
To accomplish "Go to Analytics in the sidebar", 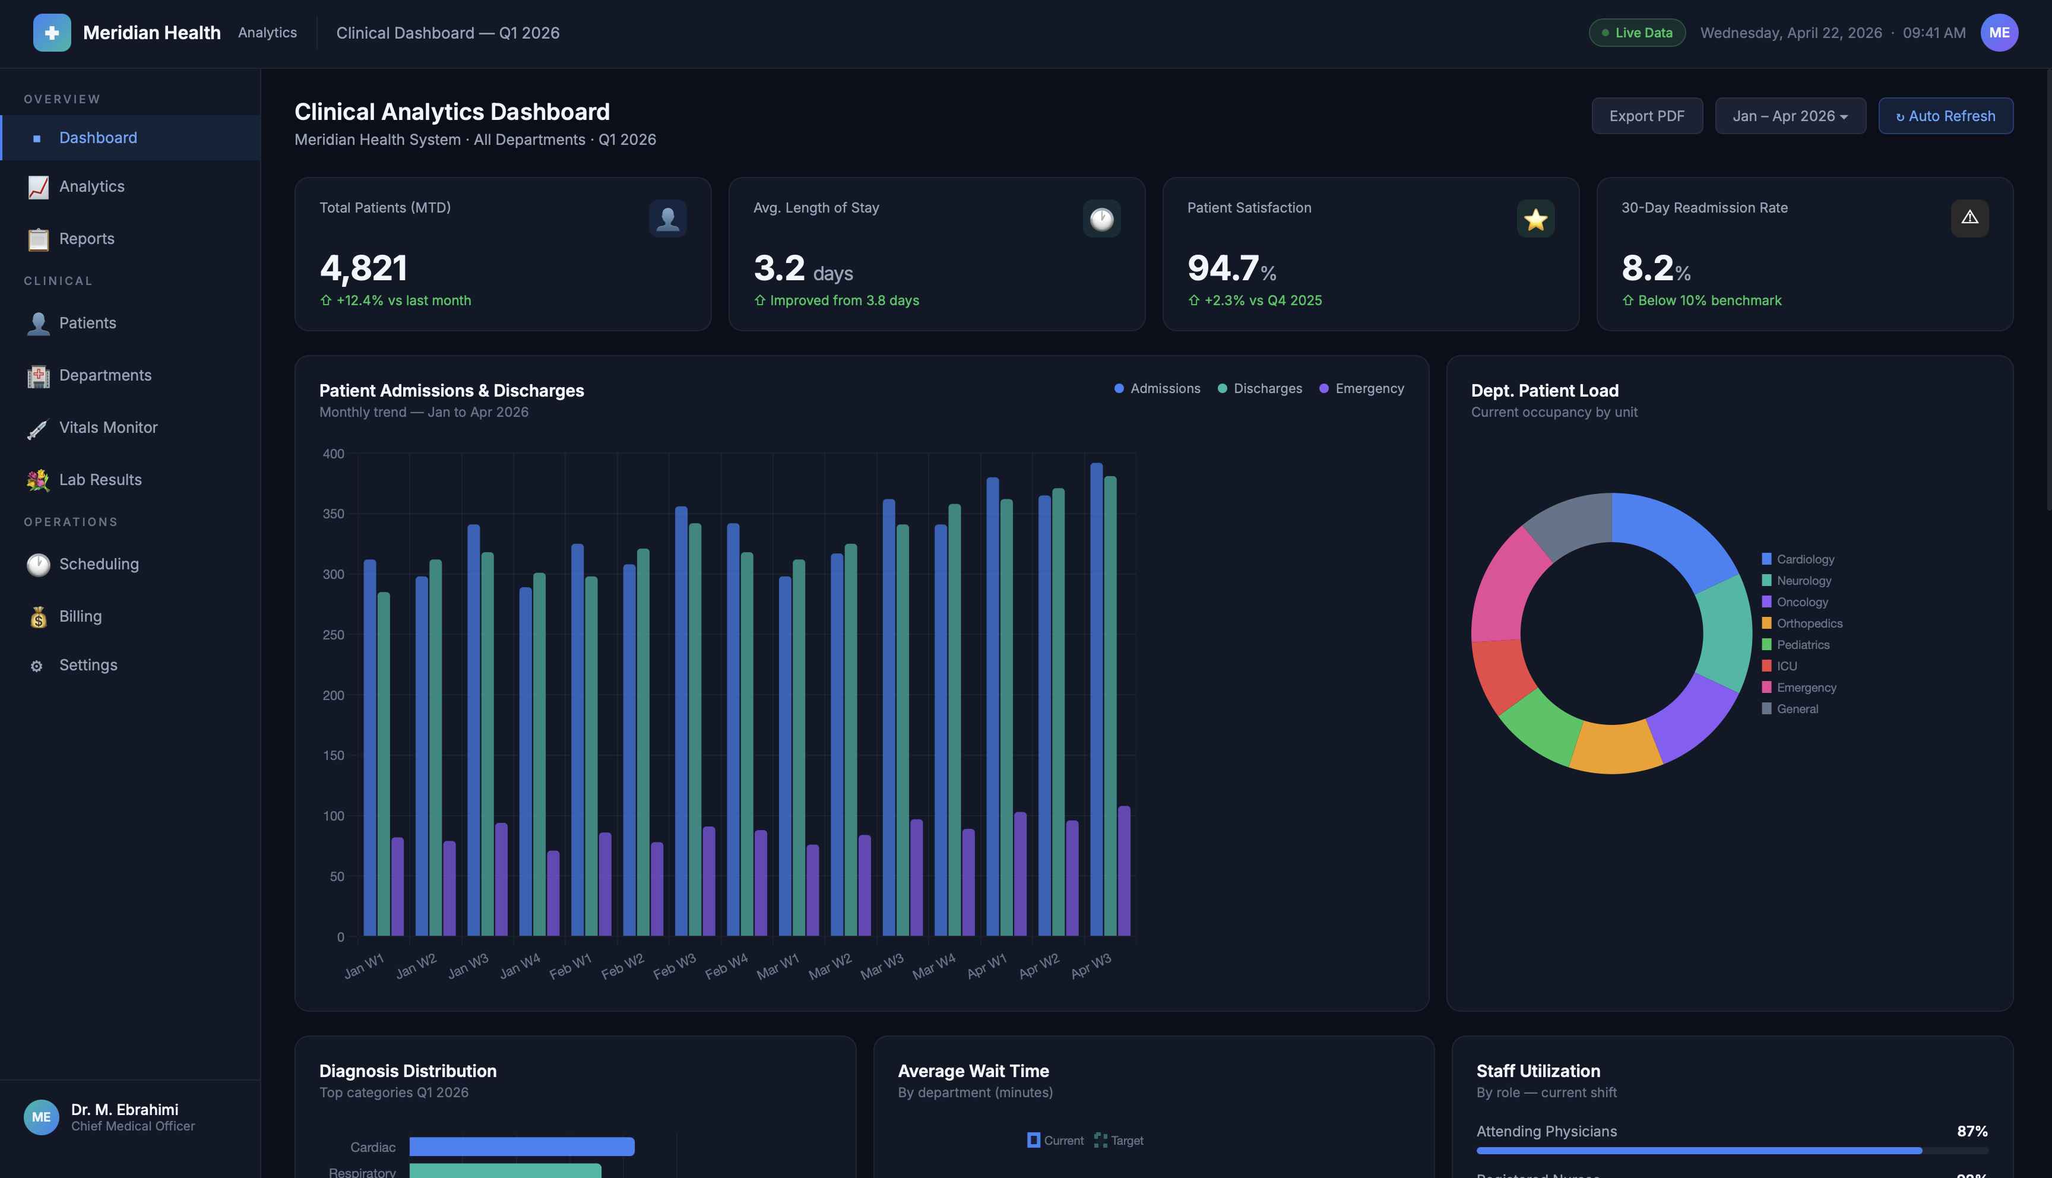I will tap(130, 187).
